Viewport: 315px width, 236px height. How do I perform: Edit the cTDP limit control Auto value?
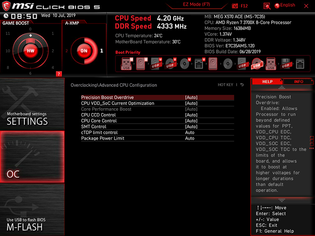(x=190, y=132)
